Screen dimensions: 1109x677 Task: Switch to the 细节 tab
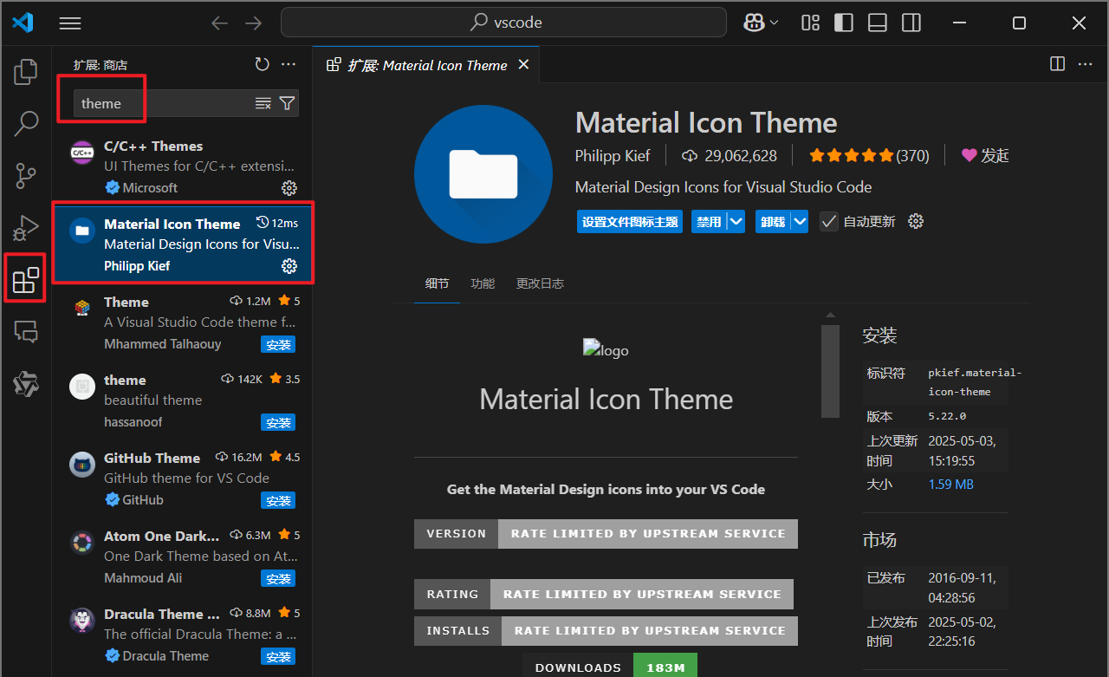click(437, 283)
